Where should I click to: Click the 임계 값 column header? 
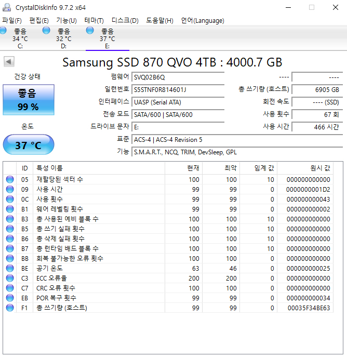pyautogui.click(x=258, y=168)
